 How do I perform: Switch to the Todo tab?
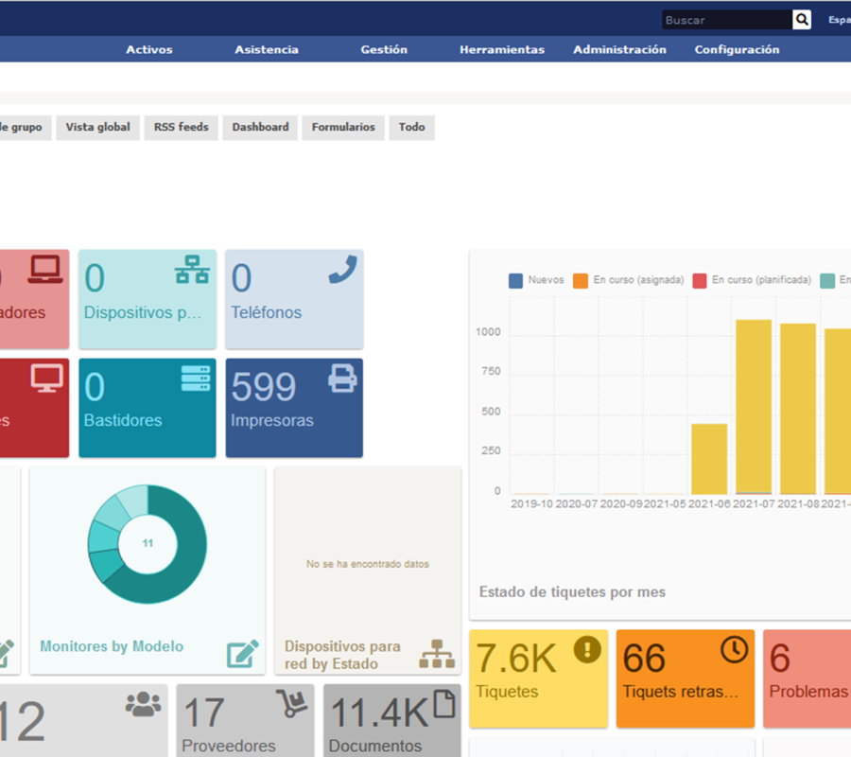(412, 128)
